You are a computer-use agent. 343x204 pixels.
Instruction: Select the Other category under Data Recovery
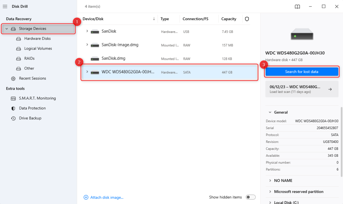tap(28, 68)
